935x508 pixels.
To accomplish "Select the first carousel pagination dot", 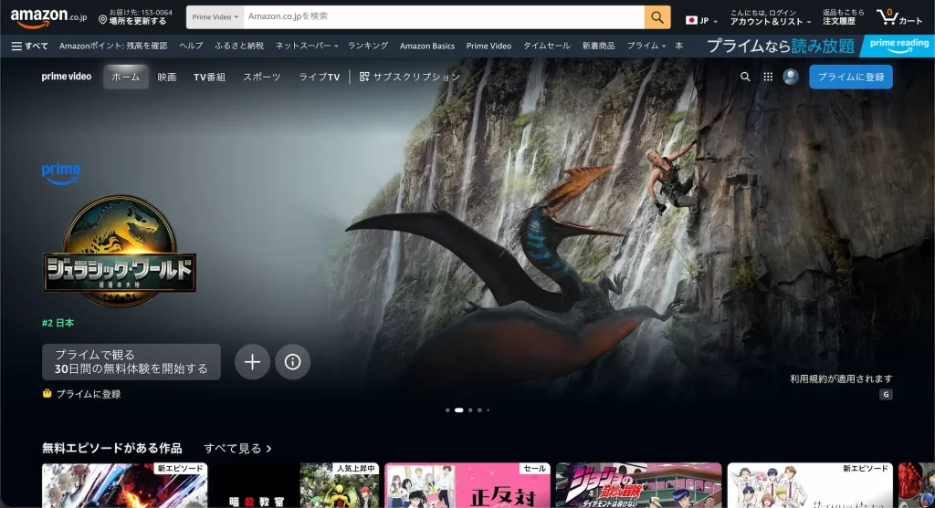I will point(447,410).
